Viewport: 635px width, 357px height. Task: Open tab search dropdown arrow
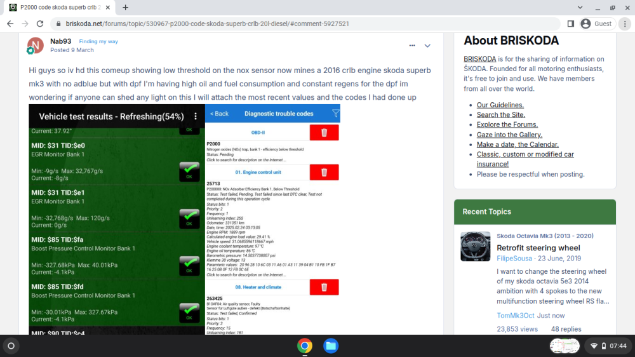[x=580, y=7]
